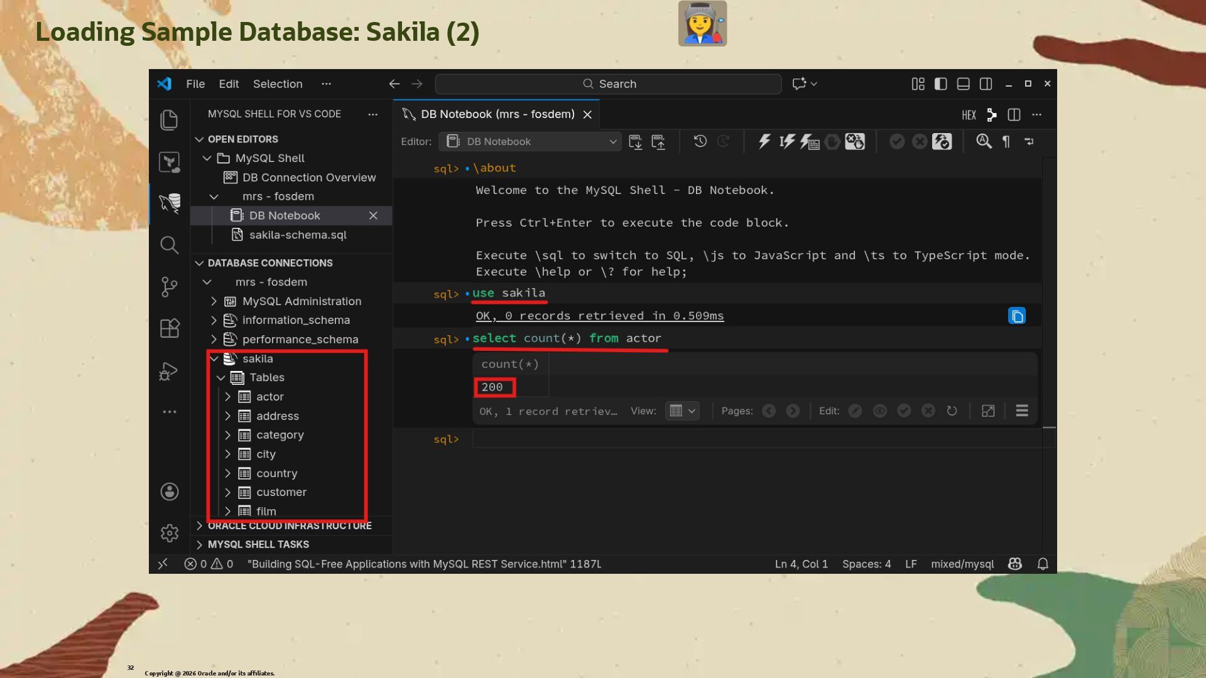
Task: Open the Source Control icon
Action: [169, 287]
